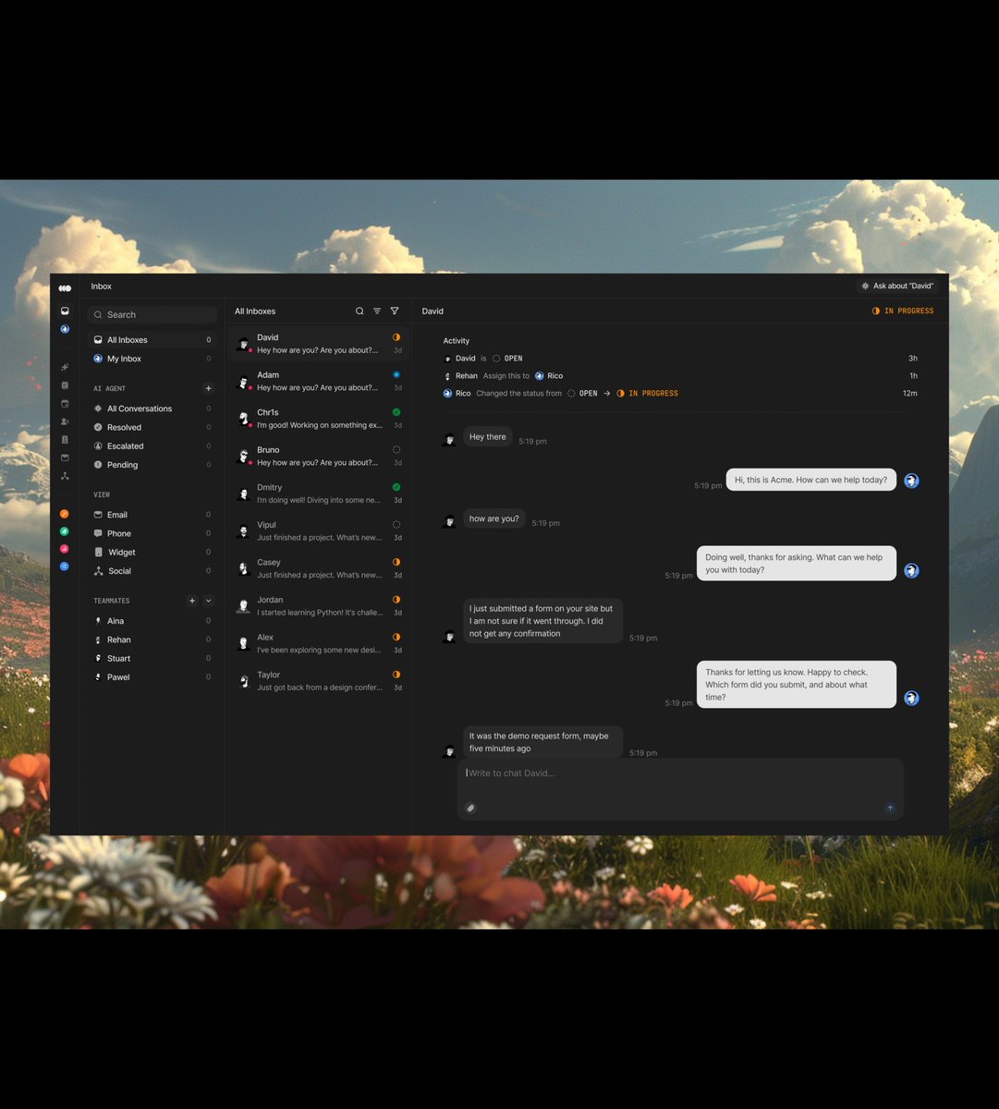Click the "Hi, this is Acme" reply bubble

coord(811,480)
